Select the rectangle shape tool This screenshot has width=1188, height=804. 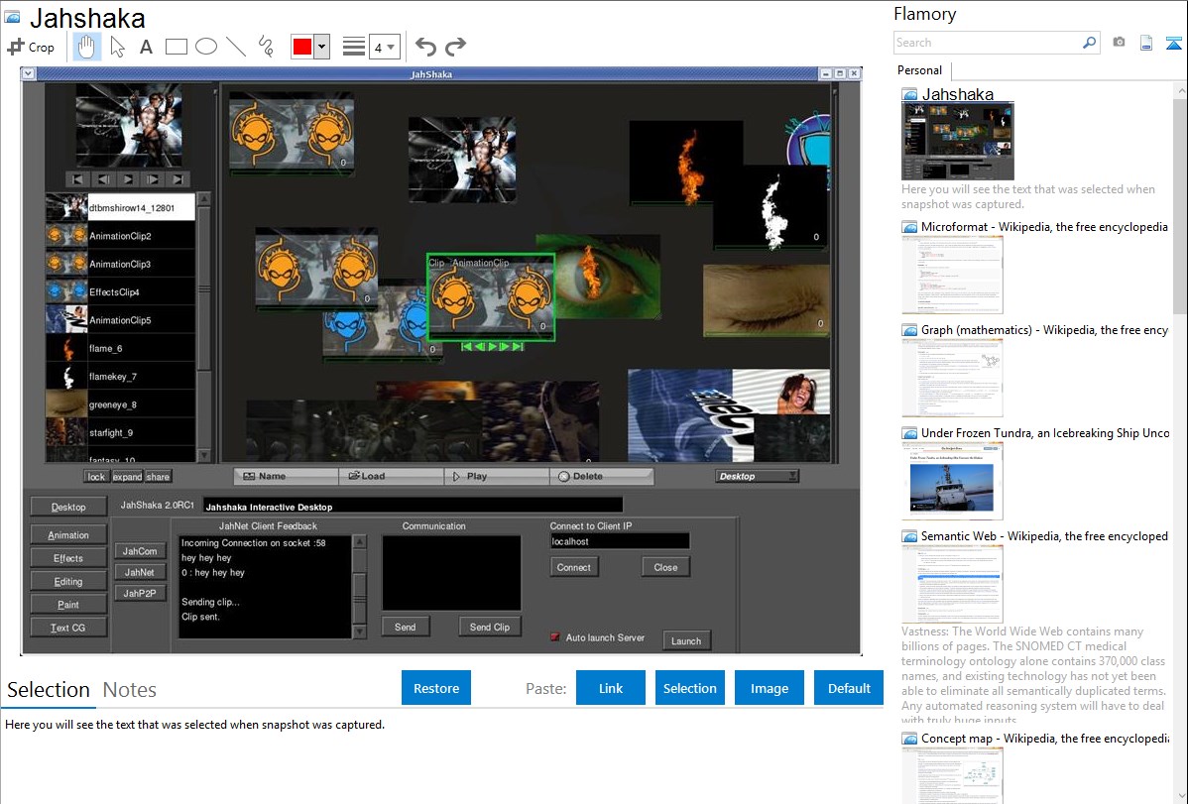[177, 47]
